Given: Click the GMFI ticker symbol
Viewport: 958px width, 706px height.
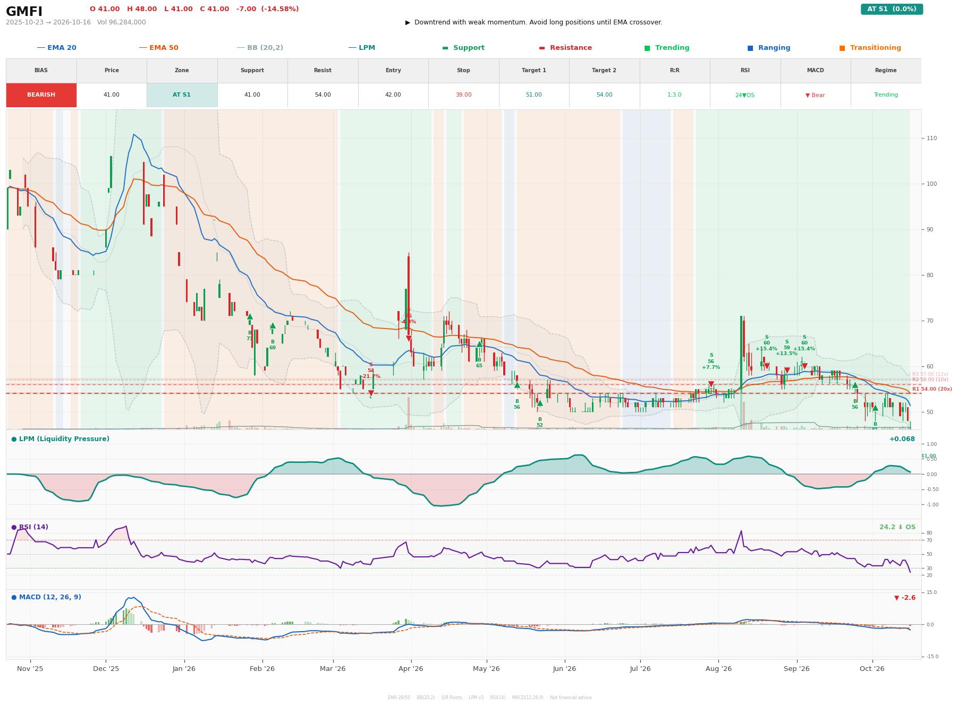Looking at the screenshot, I should [x=24, y=12].
